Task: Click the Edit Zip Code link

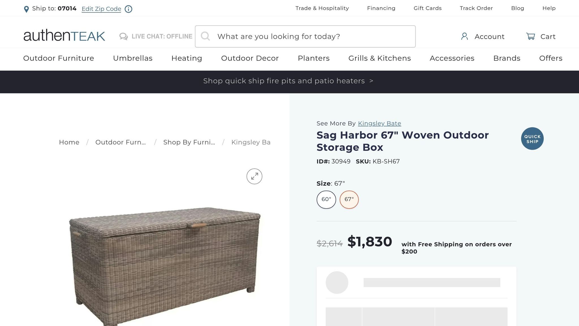Action: tap(101, 9)
